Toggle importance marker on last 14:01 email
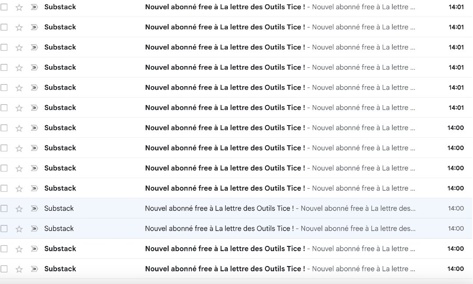473x284 pixels. point(35,108)
